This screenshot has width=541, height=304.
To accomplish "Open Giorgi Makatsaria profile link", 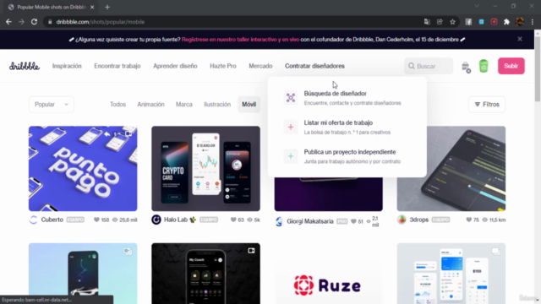I will point(310,221).
